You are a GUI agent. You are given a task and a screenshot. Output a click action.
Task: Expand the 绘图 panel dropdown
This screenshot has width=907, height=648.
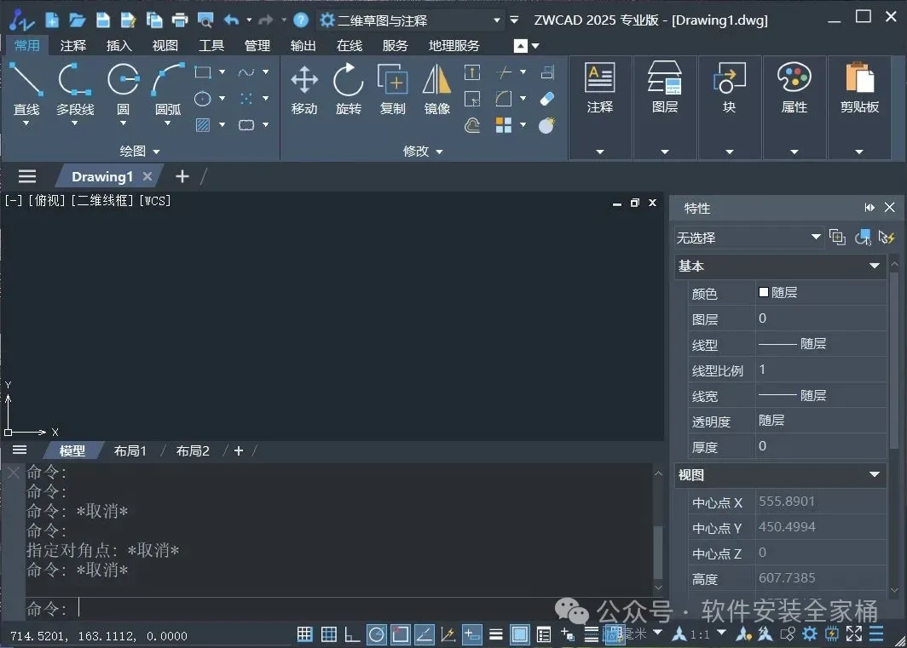click(156, 152)
